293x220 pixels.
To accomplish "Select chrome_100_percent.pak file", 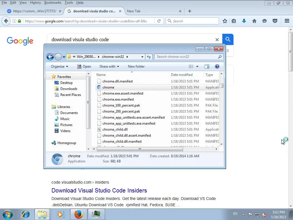I will tap(157, 105).
